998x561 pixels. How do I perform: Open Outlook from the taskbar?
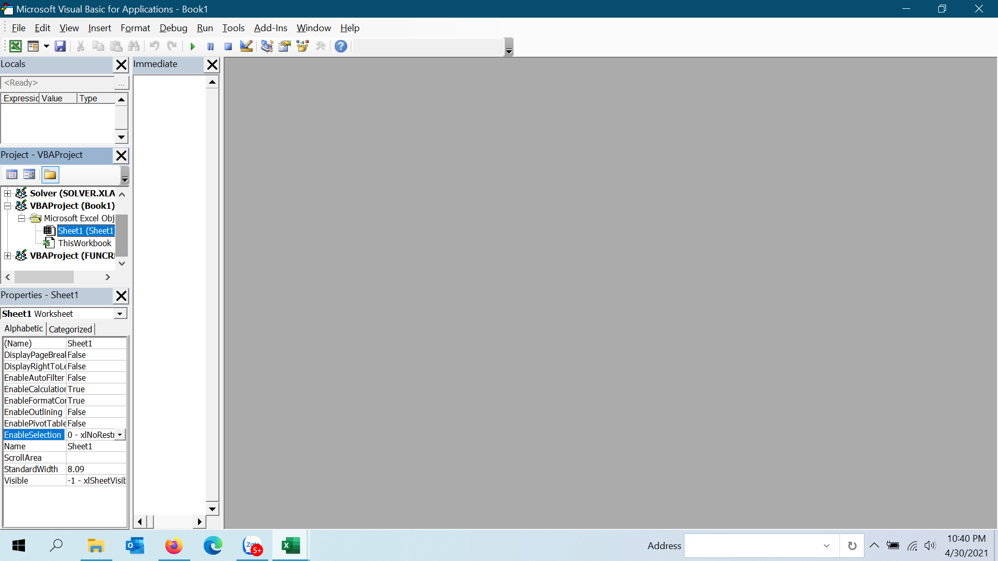pos(135,545)
